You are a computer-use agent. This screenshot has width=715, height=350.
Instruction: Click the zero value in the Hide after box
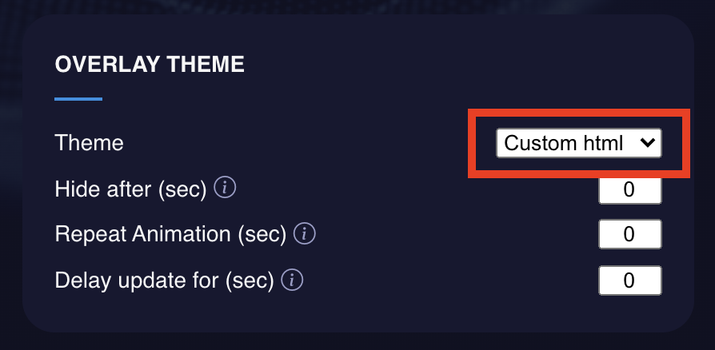[x=629, y=189]
